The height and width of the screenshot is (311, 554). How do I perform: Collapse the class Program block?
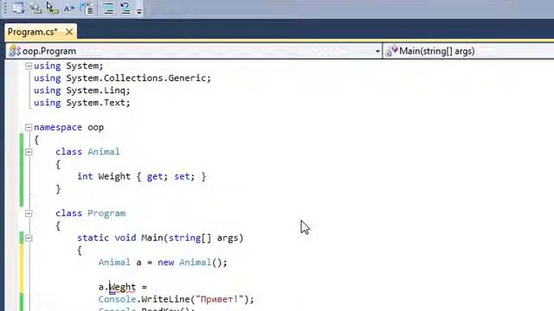pyautogui.click(x=29, y=213)
